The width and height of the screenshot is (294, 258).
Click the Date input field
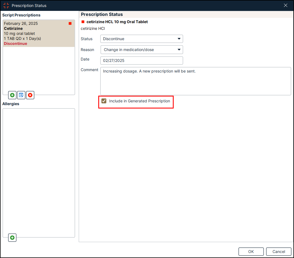[142, 61]
